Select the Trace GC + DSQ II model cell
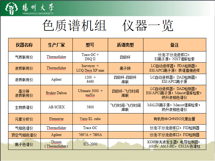This screenshot has height=161, width=215. click(90, 57)
